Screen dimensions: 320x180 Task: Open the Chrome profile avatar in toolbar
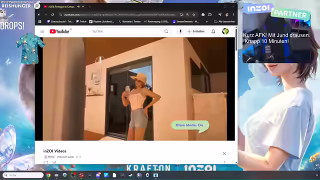pyautogui.click(x=227, y=14)
